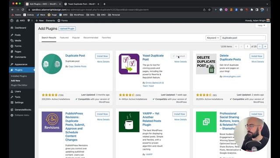The width and height of the screenshot is (280, 158).
Task: Install PublishPress Revisions plugin
Action: pos(102,114)
